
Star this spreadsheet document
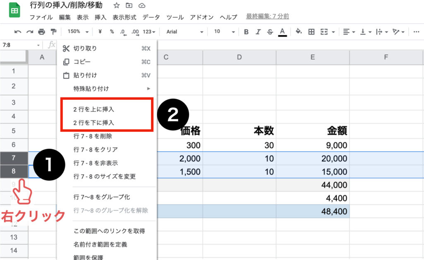116,5
